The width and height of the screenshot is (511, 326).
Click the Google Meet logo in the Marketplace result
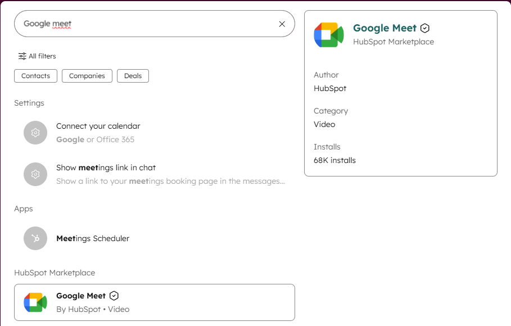click(x=35, y=302)
